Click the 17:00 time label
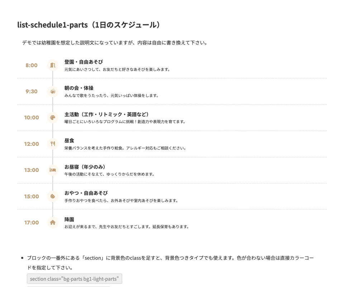The height and width of the screenshot is (287, 344). click(32, 222)
